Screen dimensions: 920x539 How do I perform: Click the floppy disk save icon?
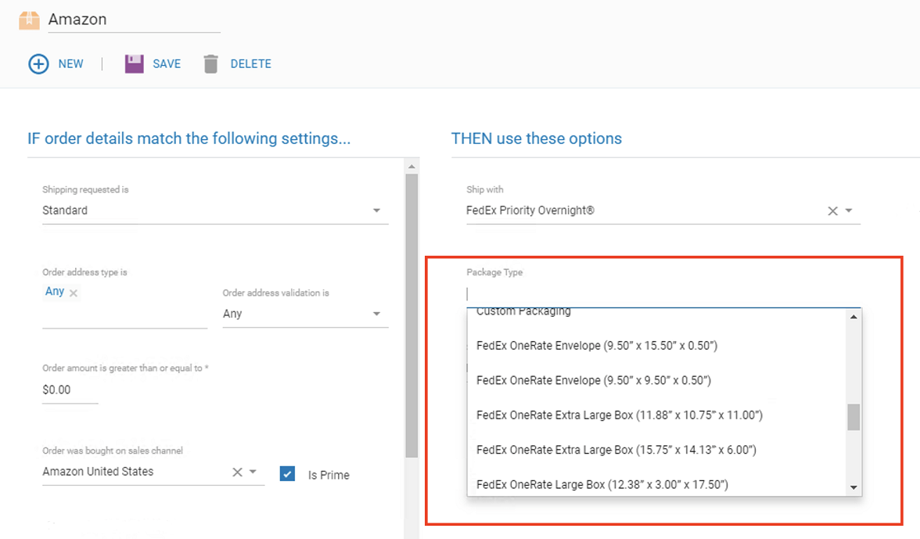click(133, 63)
